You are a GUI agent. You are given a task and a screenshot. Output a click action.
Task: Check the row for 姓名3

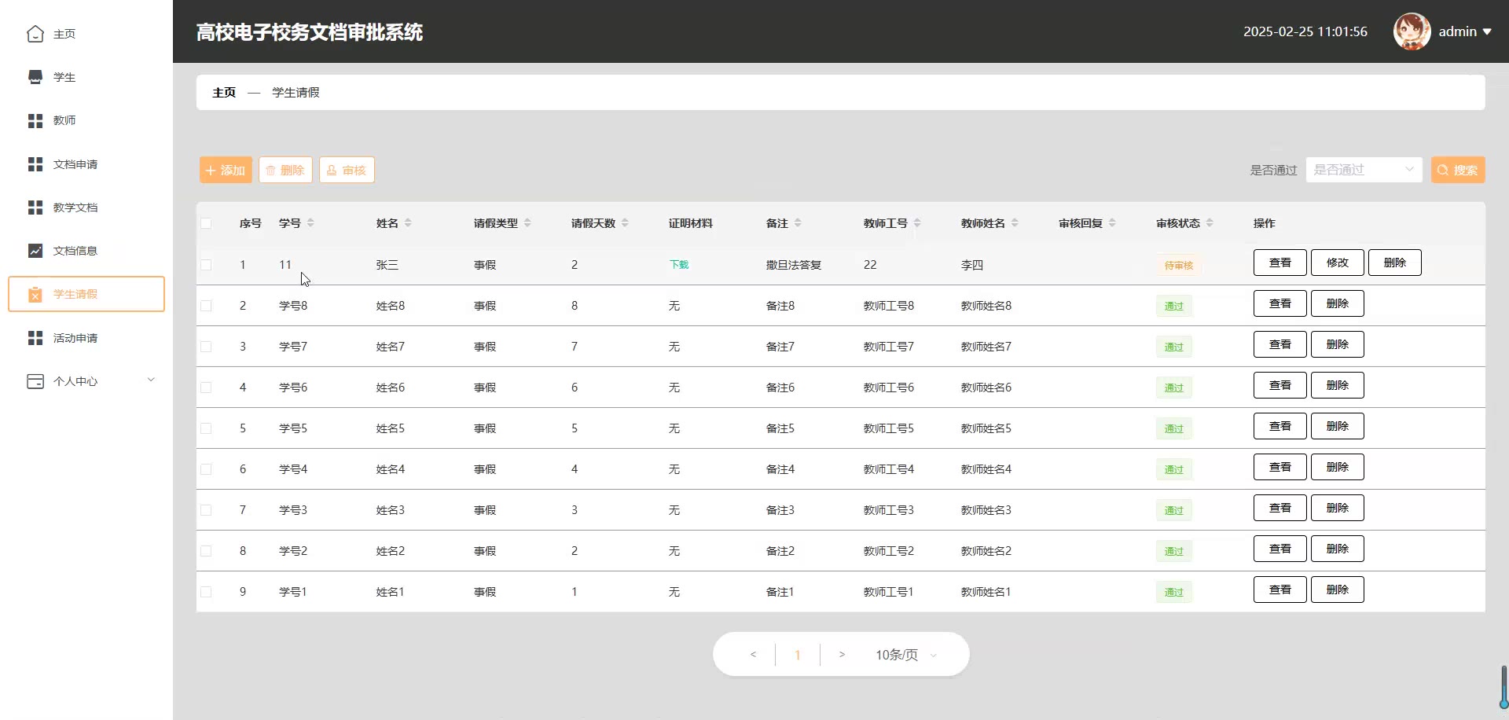tap(206, 510)
